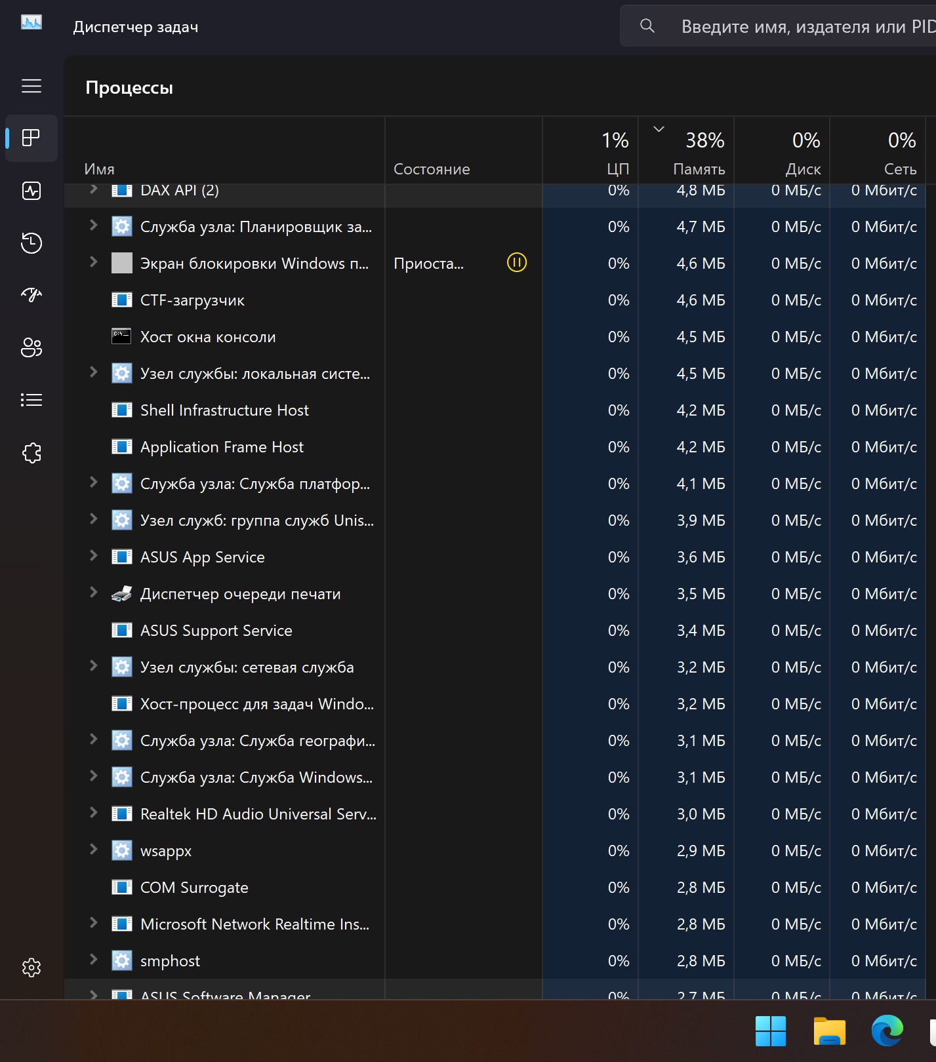Click the icon beside CTF-загрузчик
This screenshot has width=936, height=1062.
tap(122, 300)
